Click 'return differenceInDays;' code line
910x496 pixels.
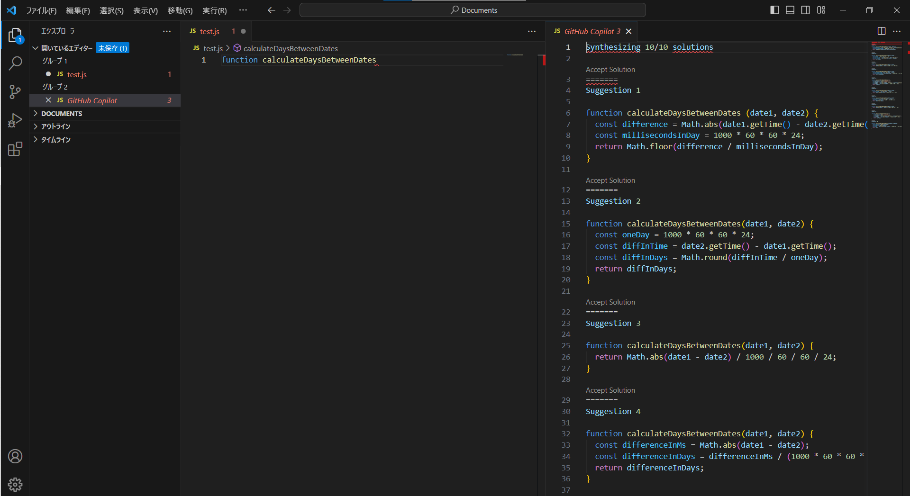tap(649, 468)
